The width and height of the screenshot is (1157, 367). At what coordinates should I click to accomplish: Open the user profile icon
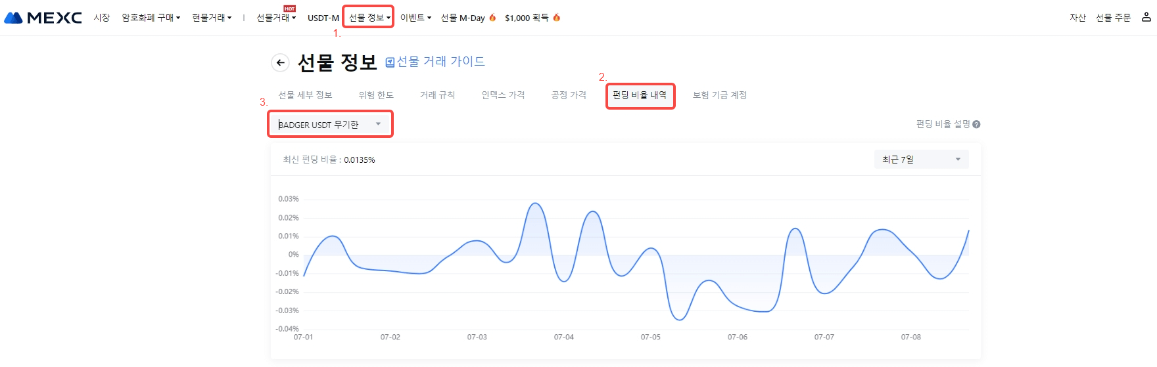[x=1146, y=17]
